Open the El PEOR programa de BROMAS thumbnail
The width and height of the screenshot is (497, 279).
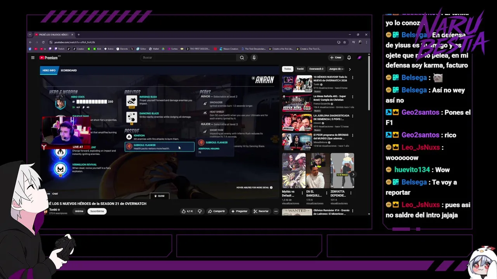point(297,141)
